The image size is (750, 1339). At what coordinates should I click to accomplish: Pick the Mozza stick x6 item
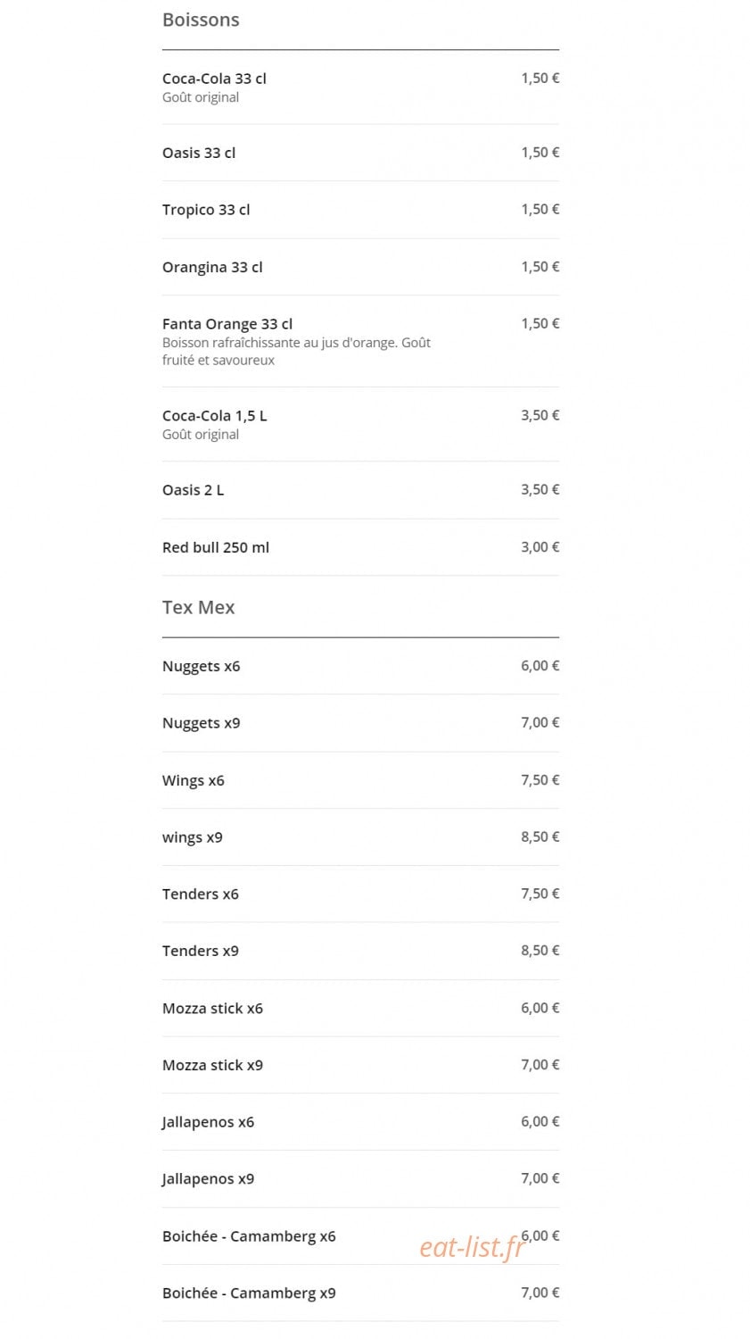click(x=360, y=1008)
